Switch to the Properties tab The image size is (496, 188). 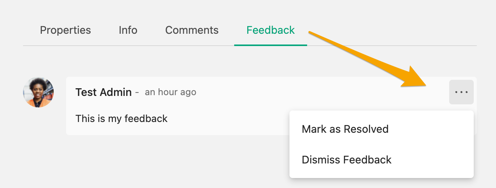coord(65,30)
